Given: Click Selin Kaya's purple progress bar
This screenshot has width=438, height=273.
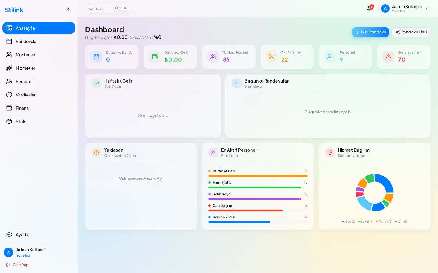Looking at the screenshot, I should point(255,199).
